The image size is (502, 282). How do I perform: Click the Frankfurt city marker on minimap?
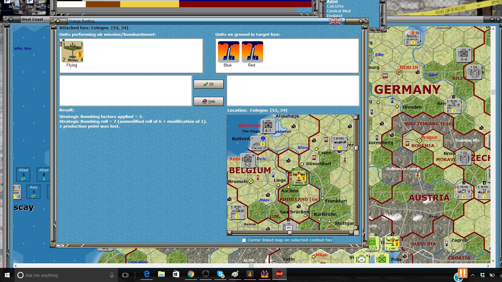click(x=323, y=198)
